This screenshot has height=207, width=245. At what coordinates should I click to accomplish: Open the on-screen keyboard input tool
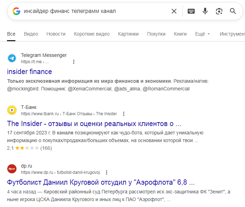[x=191, y=11]
